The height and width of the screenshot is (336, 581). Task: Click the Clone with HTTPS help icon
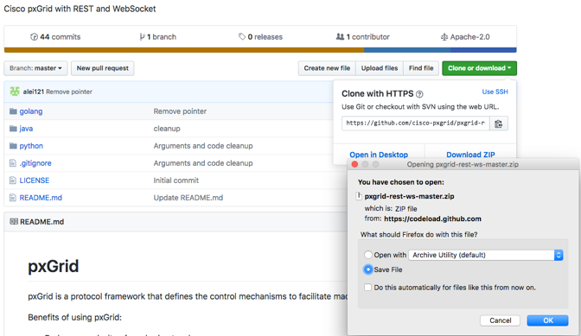click(x=419, y=94)
